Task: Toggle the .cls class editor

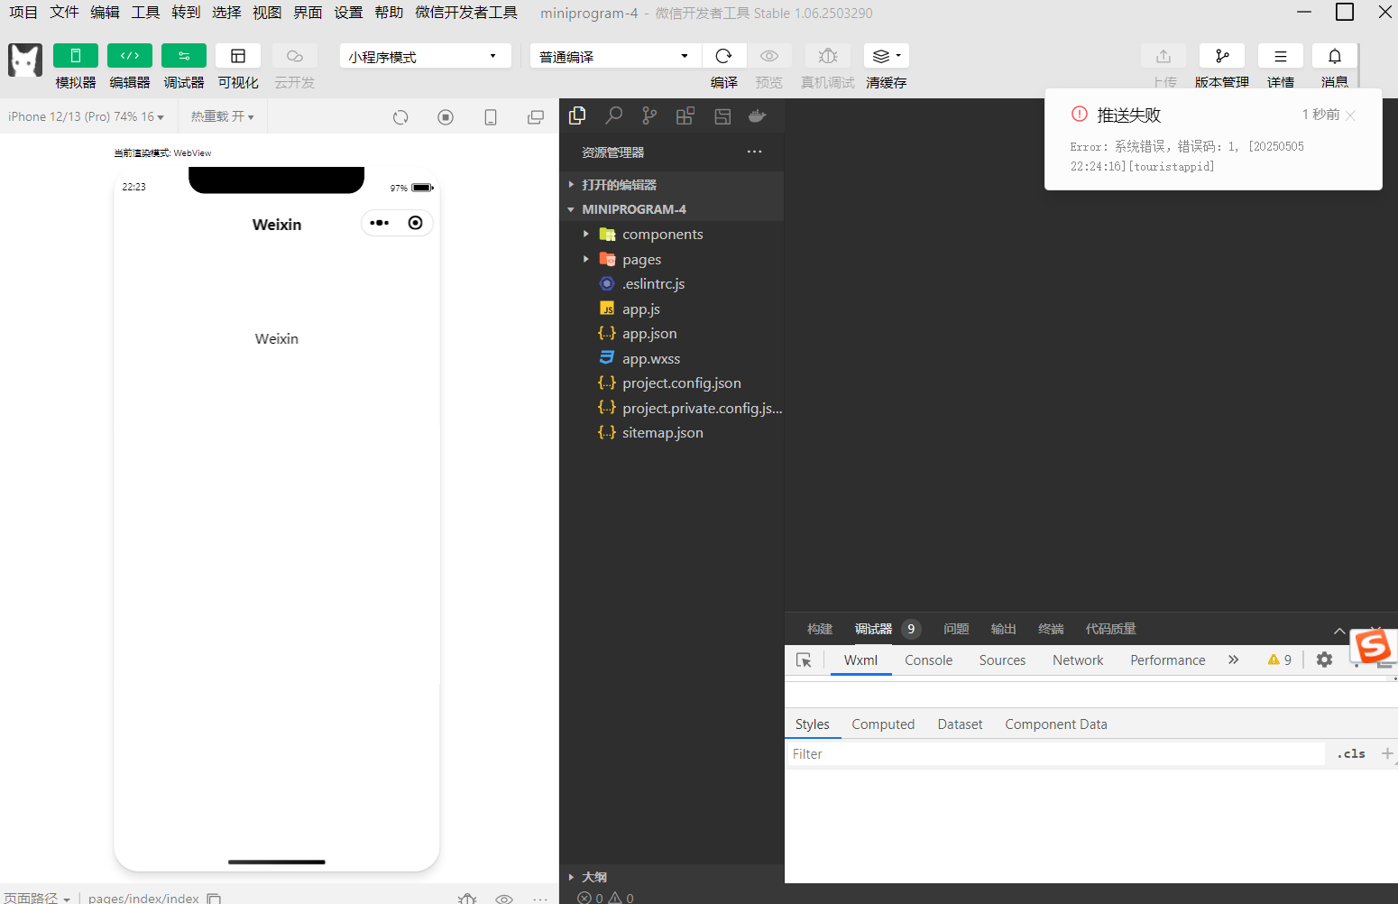Action: [x=1351, y=754]
